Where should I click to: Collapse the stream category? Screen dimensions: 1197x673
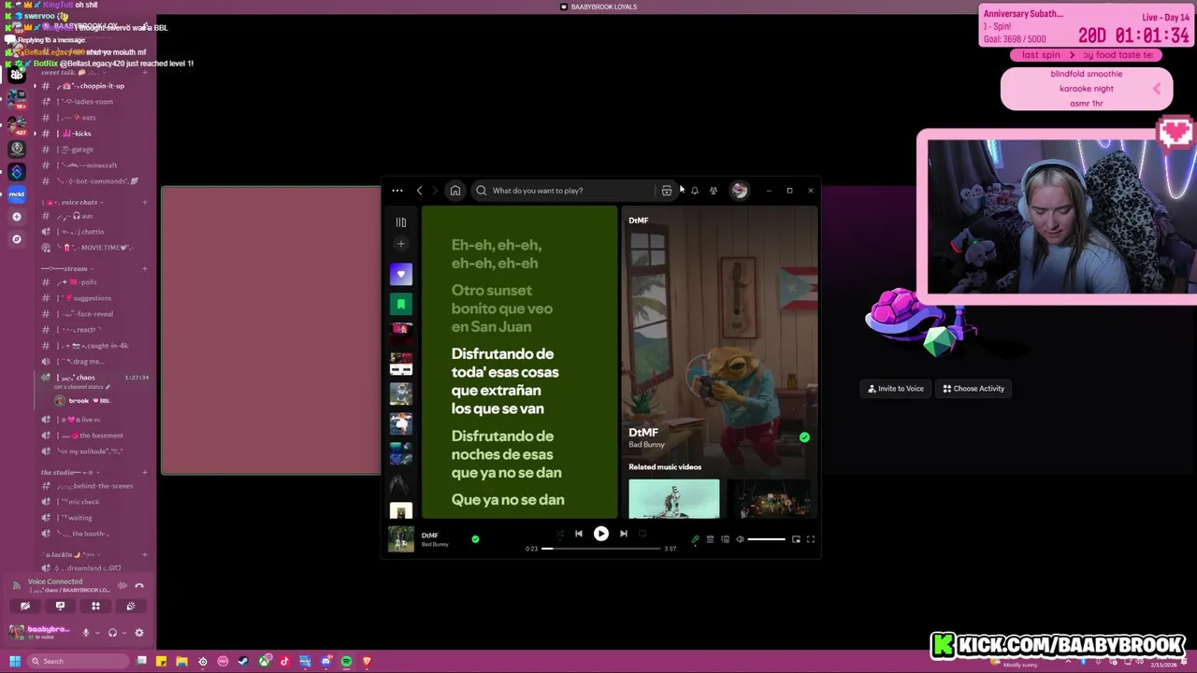pyautogui.click(x=67, y=269)
